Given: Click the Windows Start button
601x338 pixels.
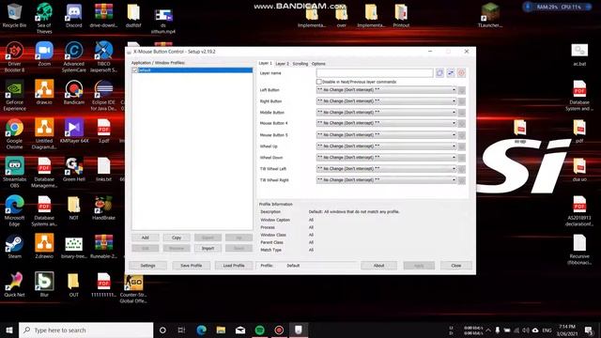Looking at the screenshot, I should pos(9,330).
